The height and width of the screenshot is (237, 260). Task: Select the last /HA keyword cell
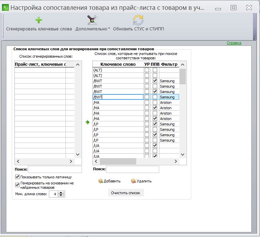[x=118, y=119]
